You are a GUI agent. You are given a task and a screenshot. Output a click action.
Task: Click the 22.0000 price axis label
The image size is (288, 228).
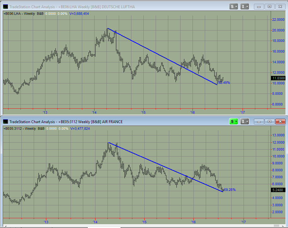[278, 20]
